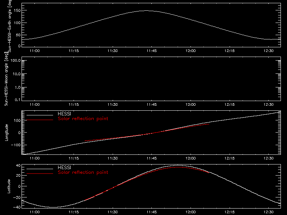Click the red latitude curve's peak
This screenshot has height=215, width=287.
click(178, 167)
